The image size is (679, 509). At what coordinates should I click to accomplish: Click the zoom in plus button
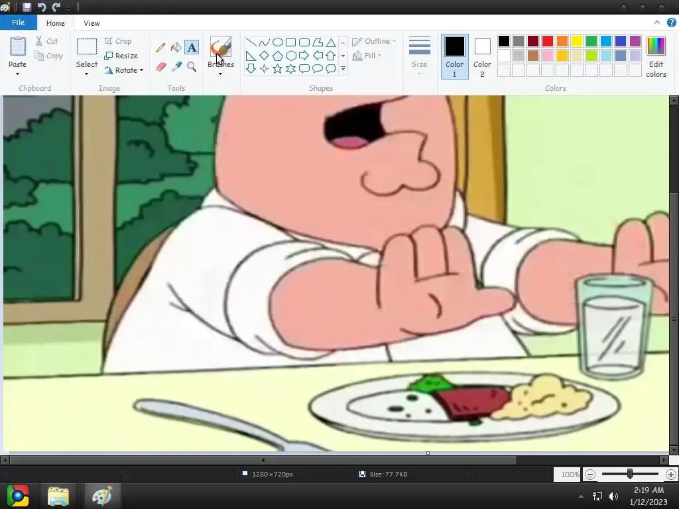point(671,475)
